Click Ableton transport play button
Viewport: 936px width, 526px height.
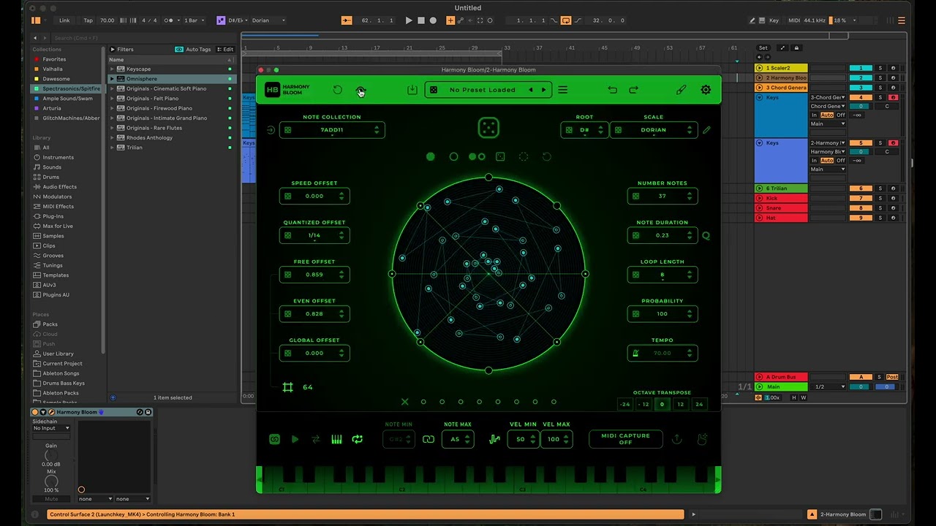[x=409, y=20]
